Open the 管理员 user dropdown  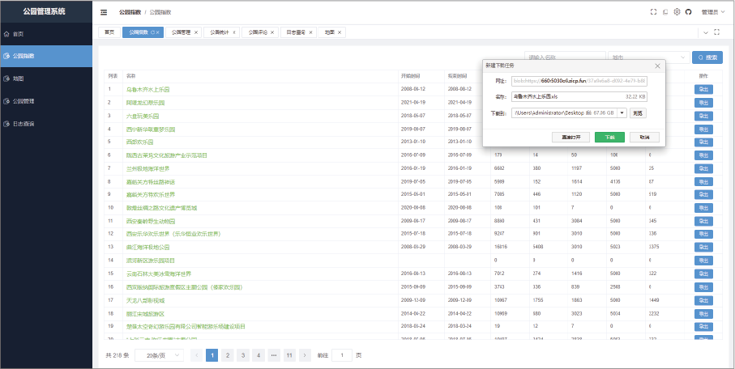[711, 12]
